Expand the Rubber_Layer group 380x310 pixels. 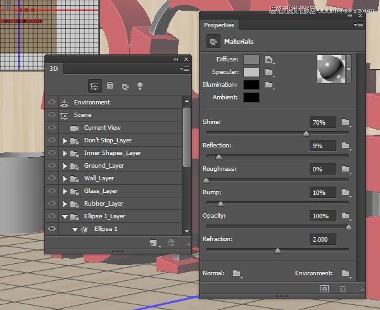pyautogui.click(x=65, y=204)
